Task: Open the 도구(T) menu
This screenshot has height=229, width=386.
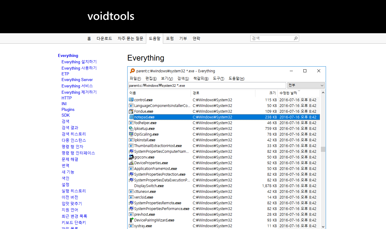Action: click(218, 78)
